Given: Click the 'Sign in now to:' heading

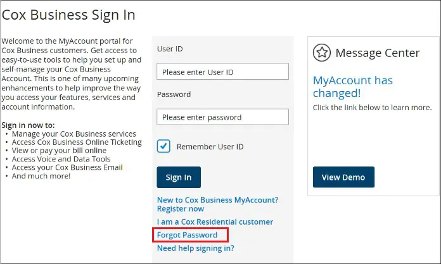Looking at the screenshot, I should [28, 125].
